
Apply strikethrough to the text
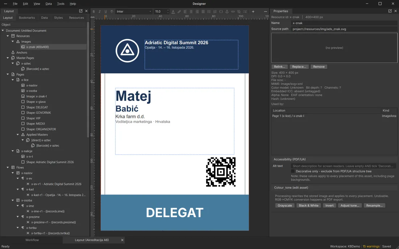(x=111, y=12)
